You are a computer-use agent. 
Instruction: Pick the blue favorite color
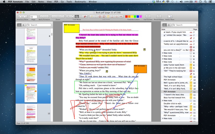[x=138, y=17]
